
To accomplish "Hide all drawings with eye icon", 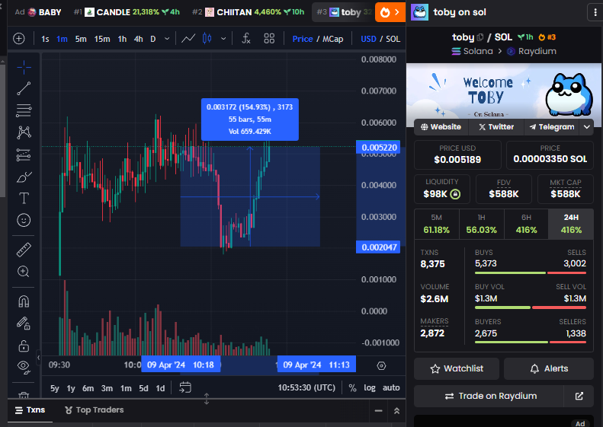I will [24, 367].
